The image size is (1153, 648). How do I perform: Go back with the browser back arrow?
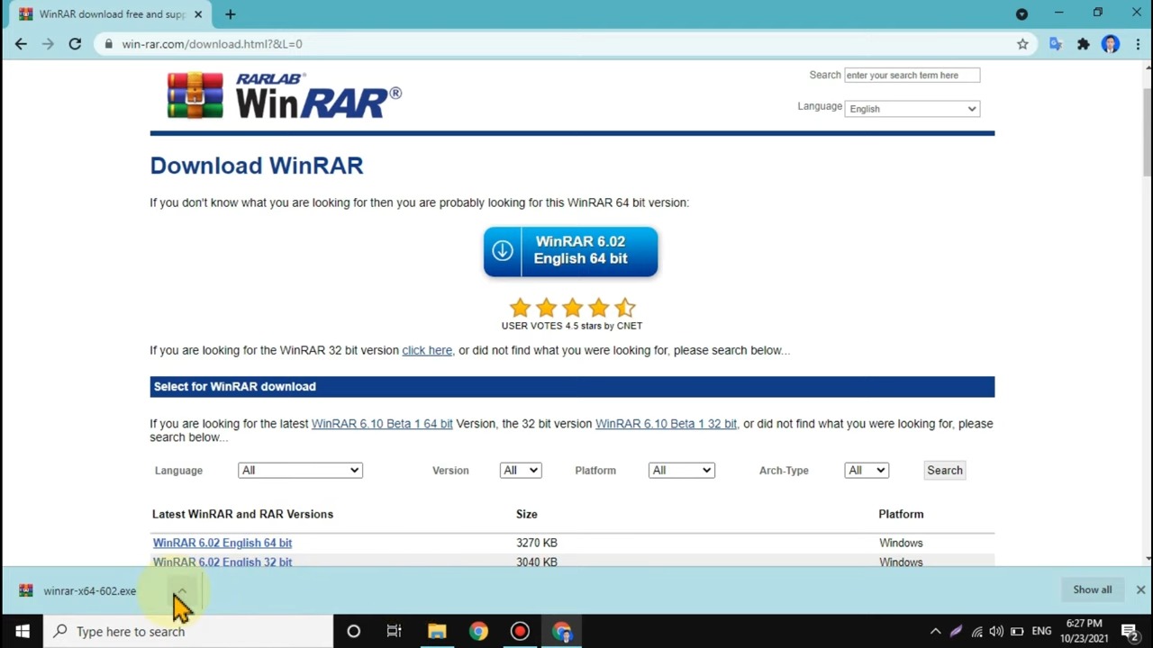pos(21,43)
